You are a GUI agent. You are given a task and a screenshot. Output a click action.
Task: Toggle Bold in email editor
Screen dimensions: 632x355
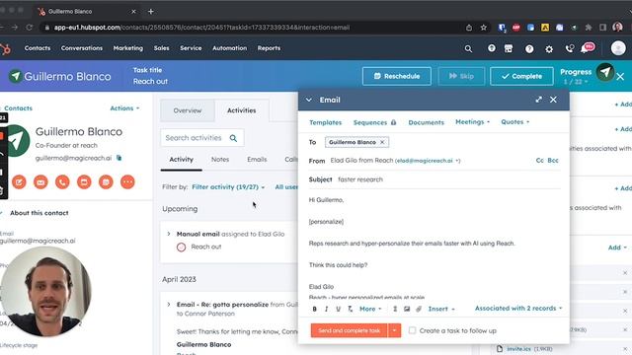[x=315, y=309]
